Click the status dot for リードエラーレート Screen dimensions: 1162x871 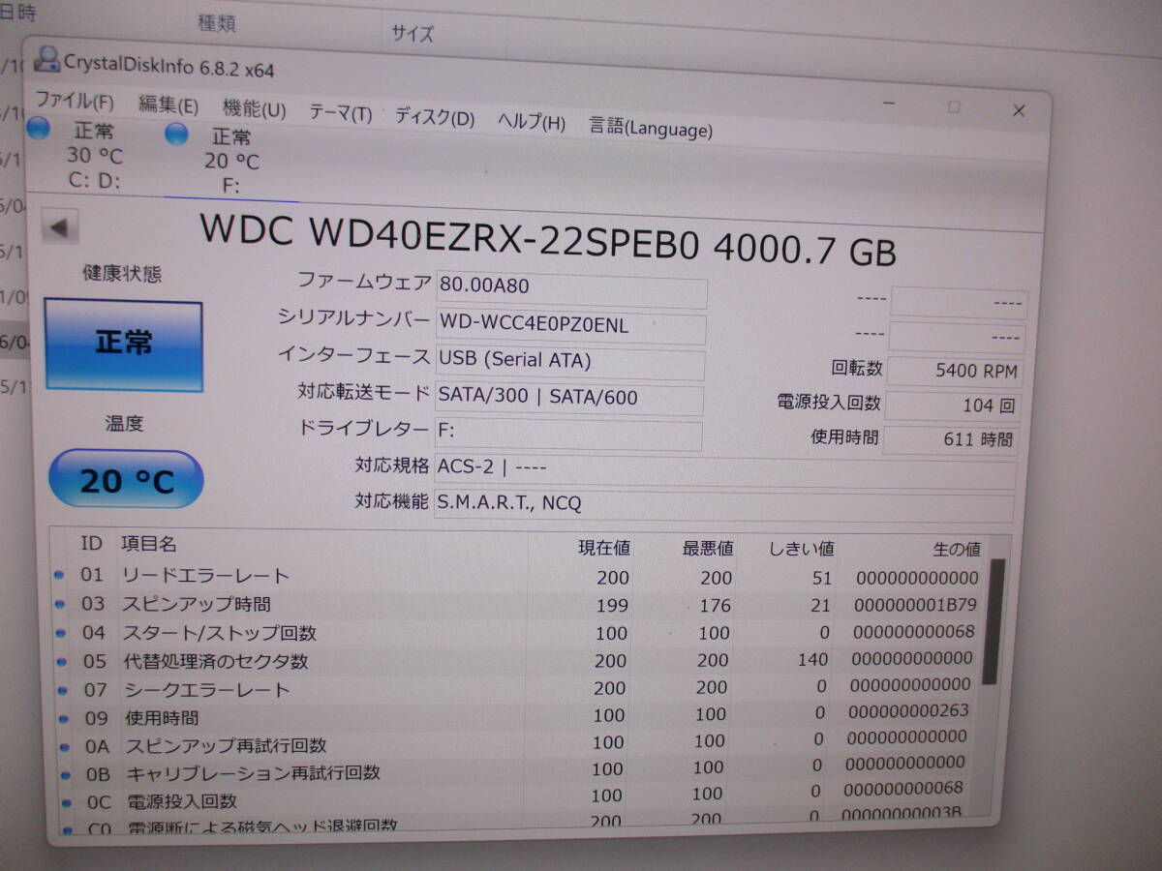pos(60,575)
